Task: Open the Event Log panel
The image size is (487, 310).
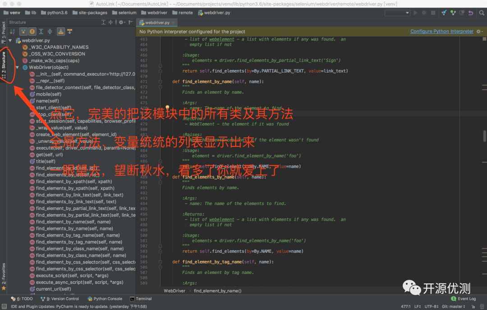Action: 464,299
